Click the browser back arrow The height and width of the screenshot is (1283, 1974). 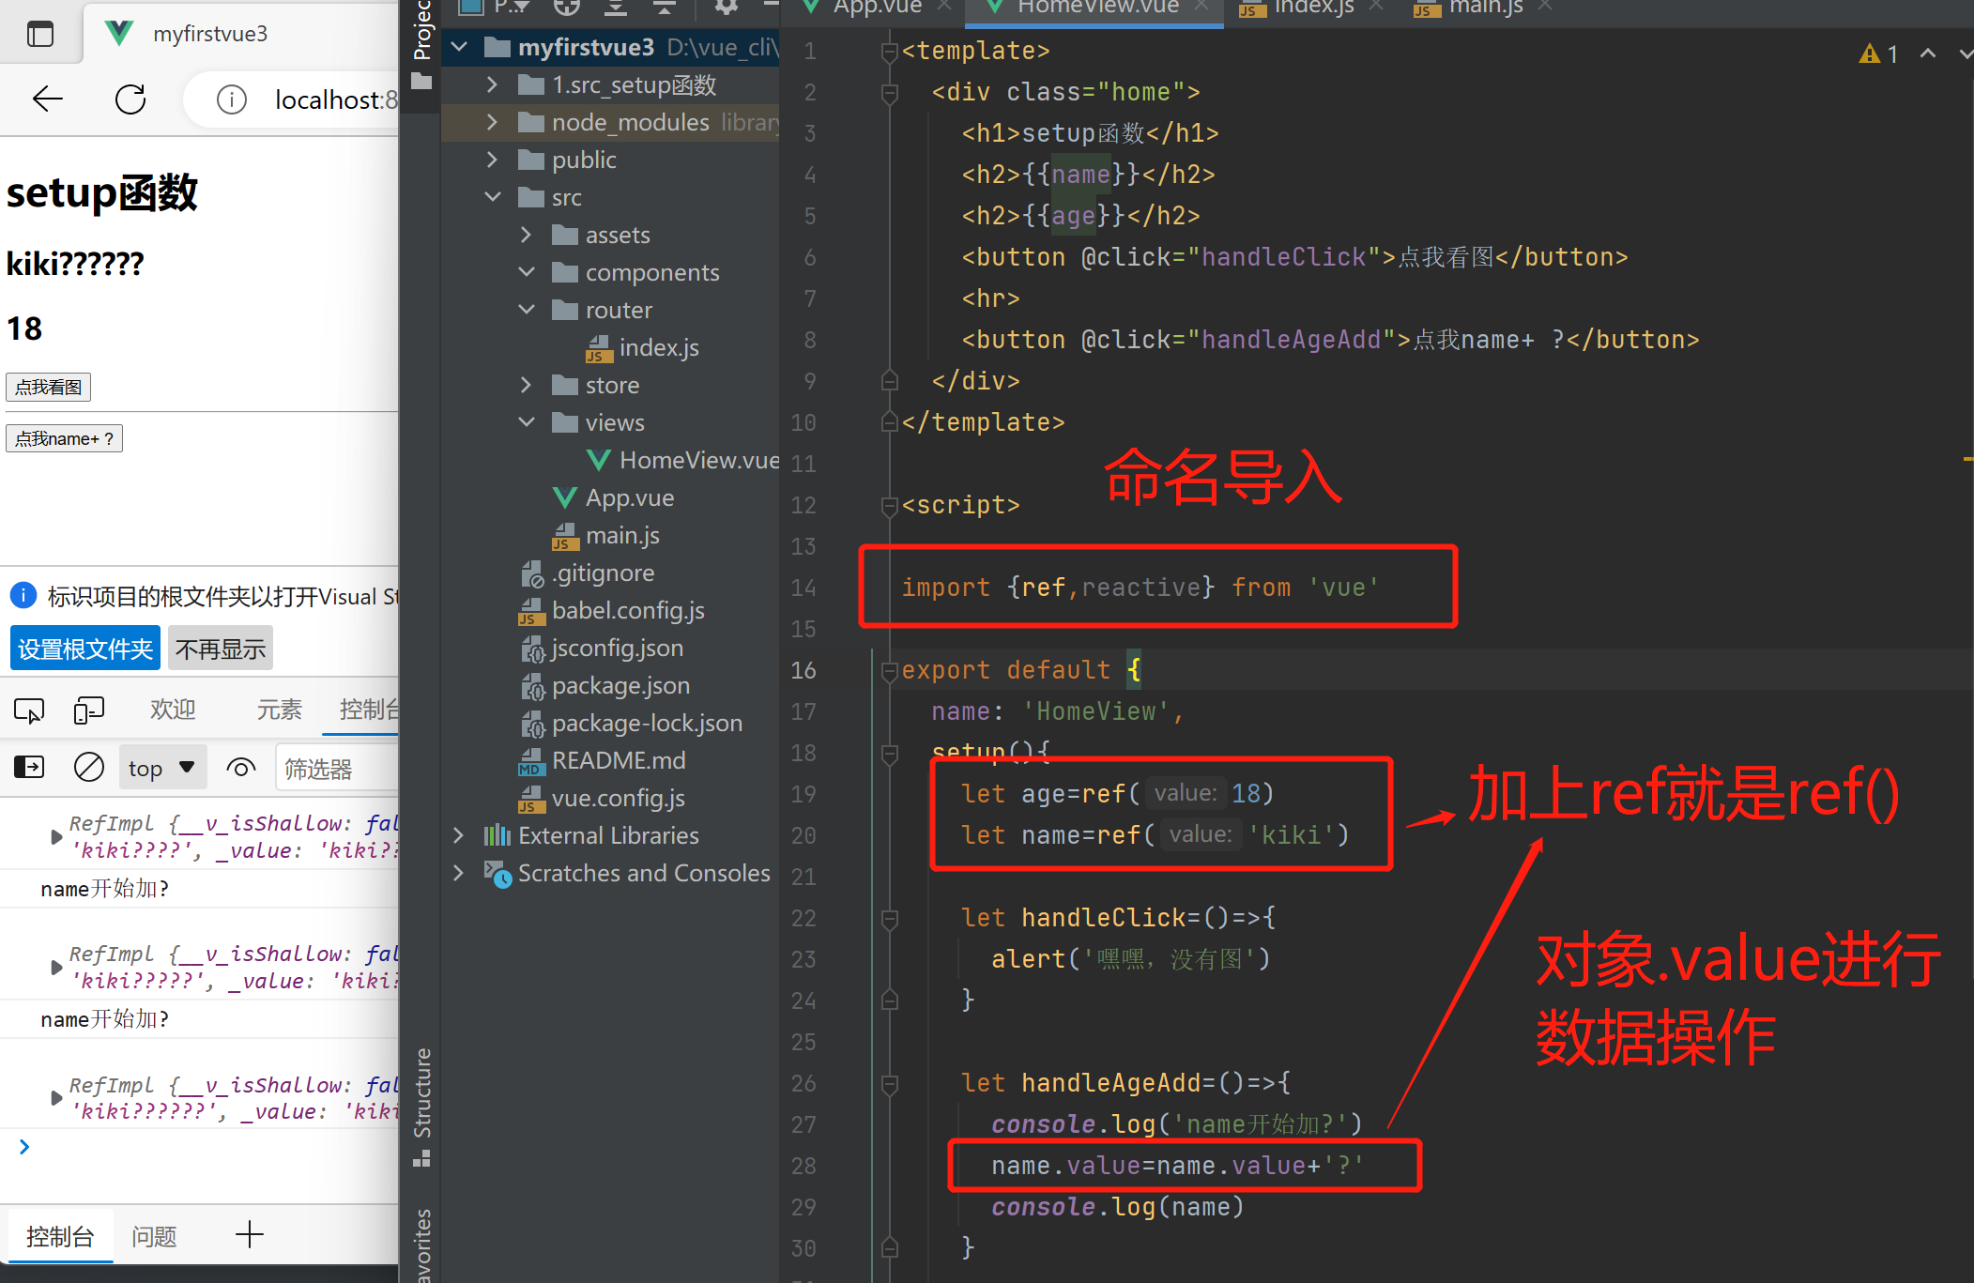[47, 99]
